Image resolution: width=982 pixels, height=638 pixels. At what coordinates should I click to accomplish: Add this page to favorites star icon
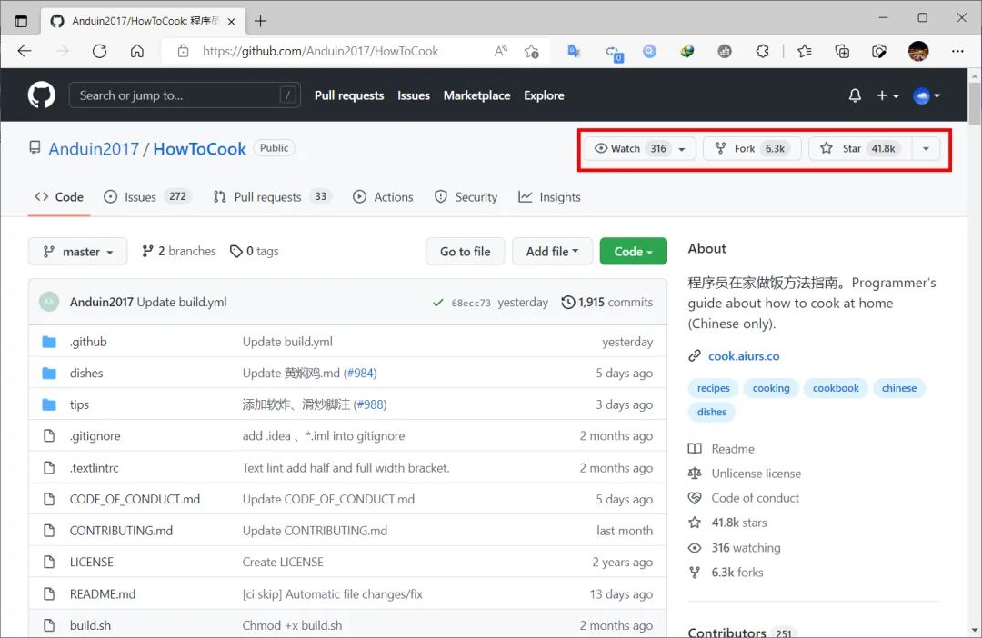pyautogui.click(x=532, y=51)
